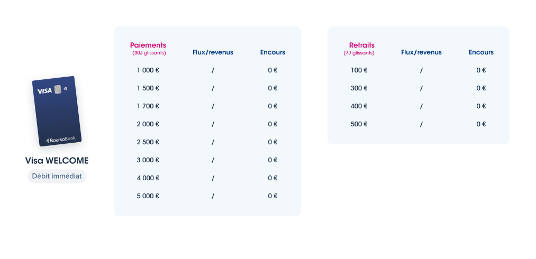Click the Débit immédiat badge
This screenshot has width=536, height=259.
pyautogui.click(x=57, y=177)
